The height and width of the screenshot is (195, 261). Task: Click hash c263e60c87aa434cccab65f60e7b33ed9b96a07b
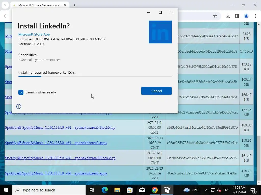(x=202, y=127)
